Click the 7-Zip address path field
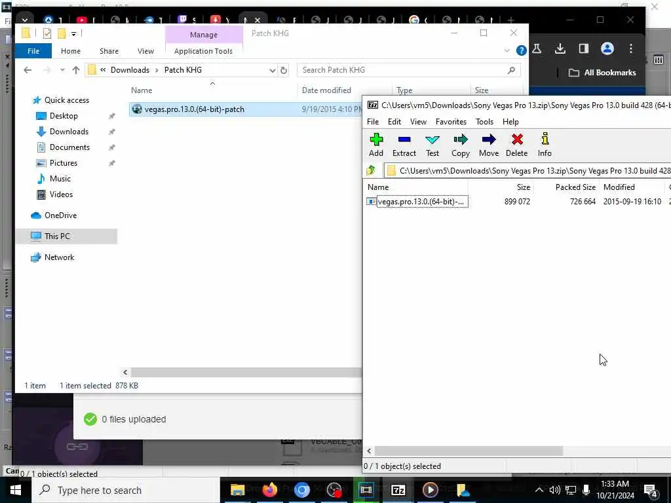Viewport: 671px width, 503px height. pos(527,171)
